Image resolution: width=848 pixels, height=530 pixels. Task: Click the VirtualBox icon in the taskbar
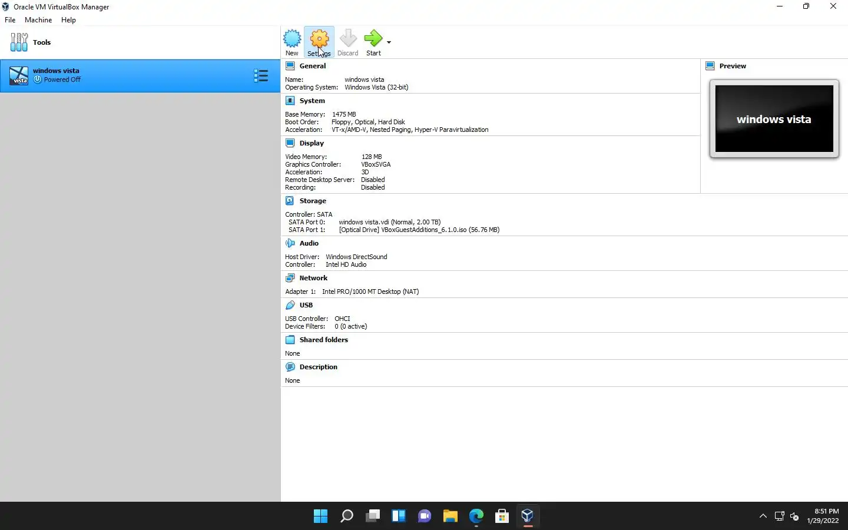(528, 516)
